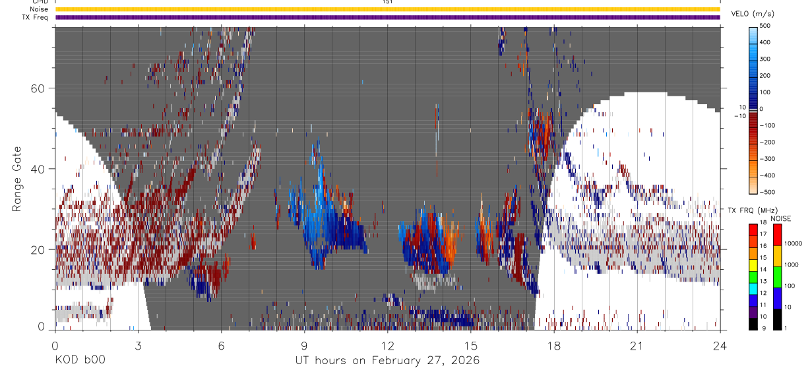Image resolution: width=810 pixels, height=374 pixels.
Task: Select the blue 11–12 MHz TX FRQ swatch
Action: point(753,301)
